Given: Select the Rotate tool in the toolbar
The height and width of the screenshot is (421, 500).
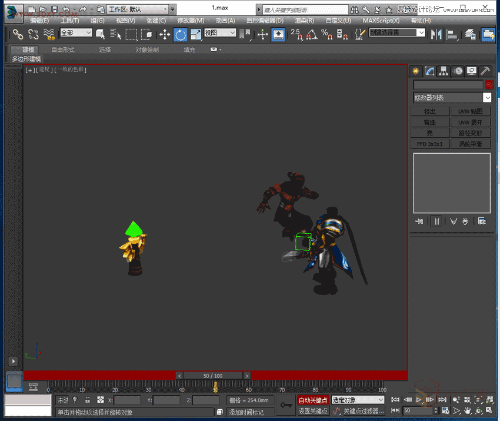Looking at the screenshot, I should (x=180, y=35).
